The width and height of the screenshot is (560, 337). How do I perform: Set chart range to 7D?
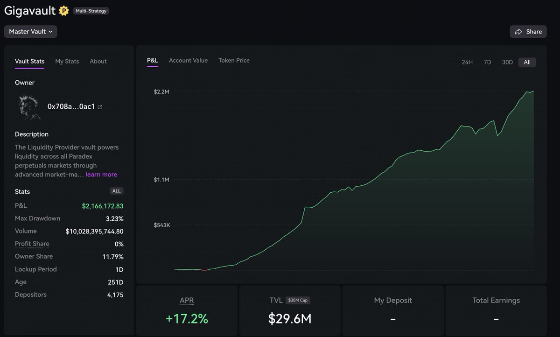487,63
